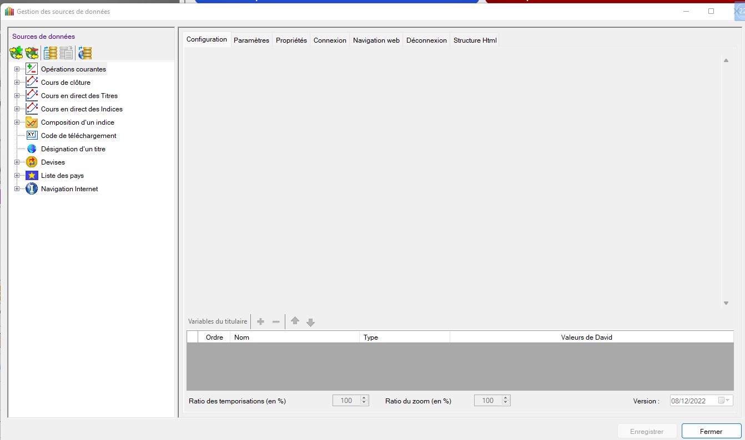Image resolution: width=745 pixels, height=440 pixels.
Task: Increase the Ratio des temporisations spinner value
Action: (364, 398)
